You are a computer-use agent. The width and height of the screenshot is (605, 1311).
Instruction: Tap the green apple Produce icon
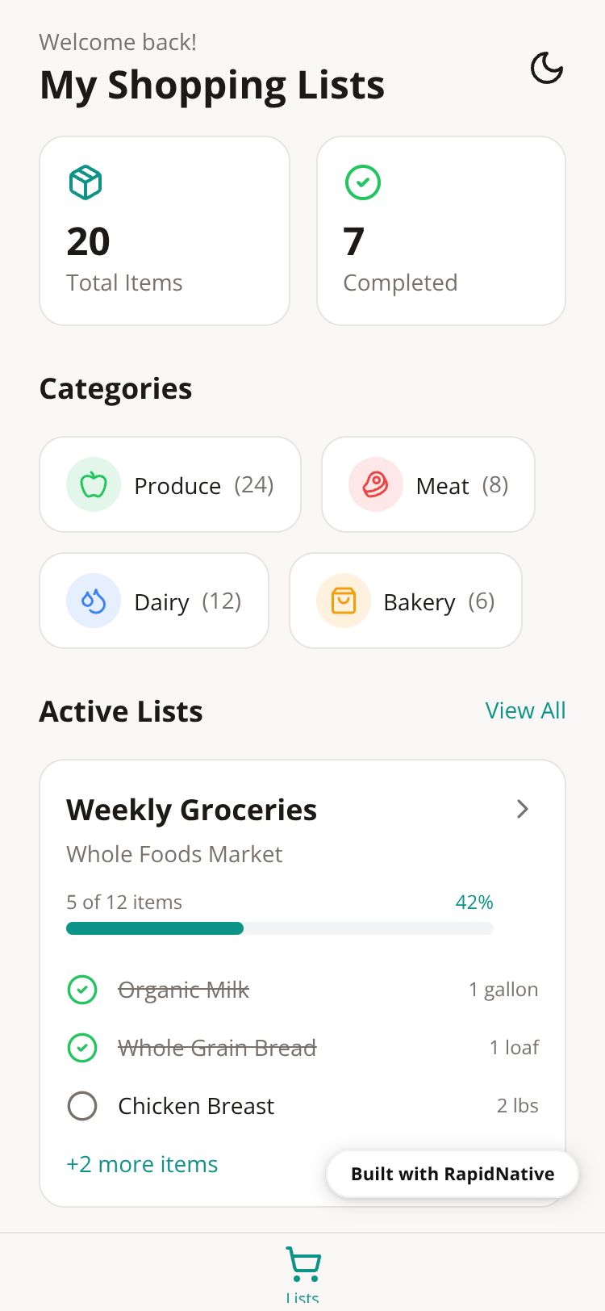pos(94,485)
